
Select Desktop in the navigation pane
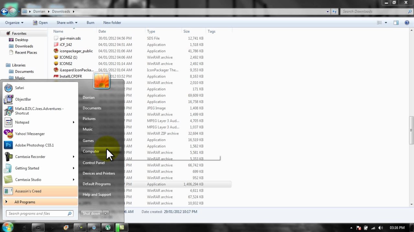(21, 40)
